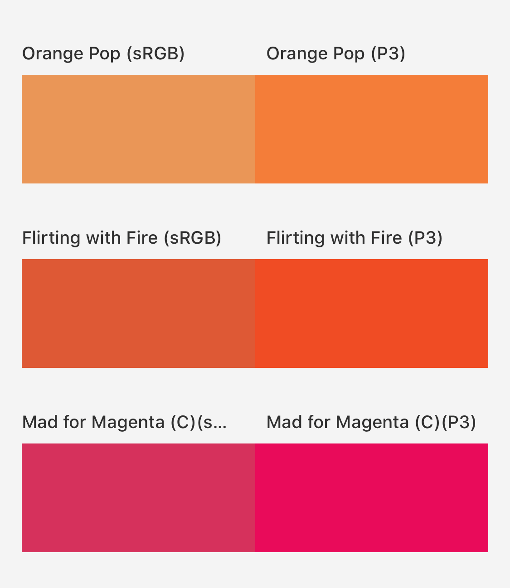Choose the Flirting with Fire sRGB swatch
Image resolution: width=510 pixels, height=588 pixels.
138,313
